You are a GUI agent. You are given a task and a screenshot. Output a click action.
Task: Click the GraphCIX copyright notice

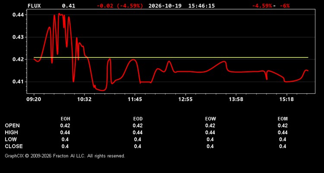65,156
